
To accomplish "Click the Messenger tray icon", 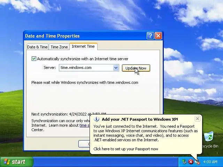I will (197, 162).
